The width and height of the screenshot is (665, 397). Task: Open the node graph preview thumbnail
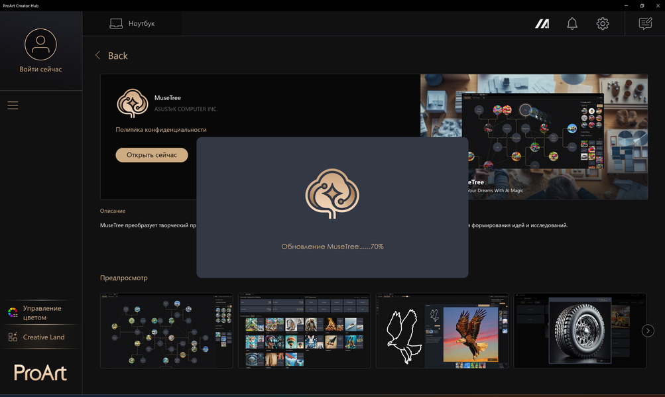coord(166,331)
